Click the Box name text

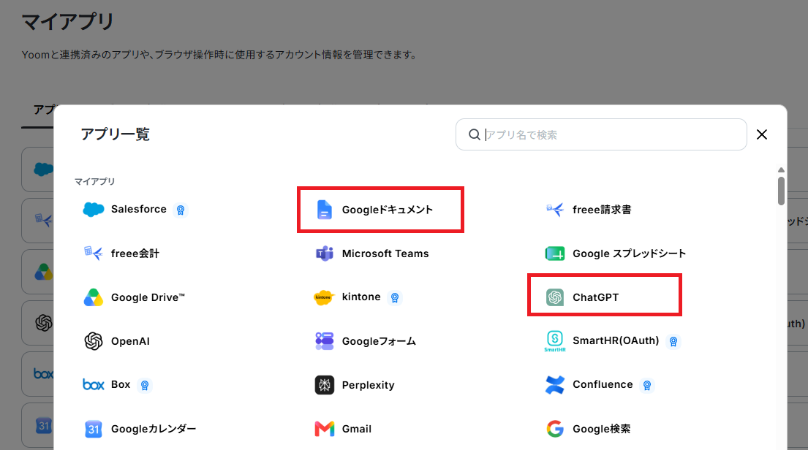click(x=121, y=384)
